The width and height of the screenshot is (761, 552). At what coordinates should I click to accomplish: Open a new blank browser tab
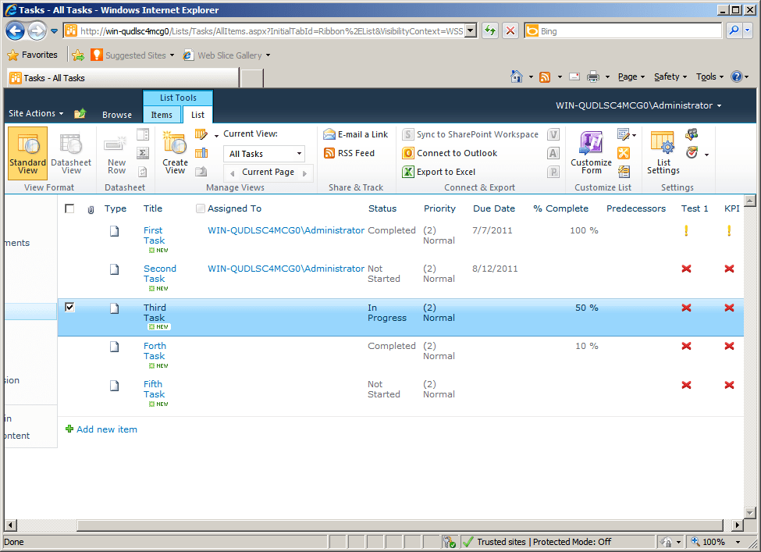pos(252,78)
